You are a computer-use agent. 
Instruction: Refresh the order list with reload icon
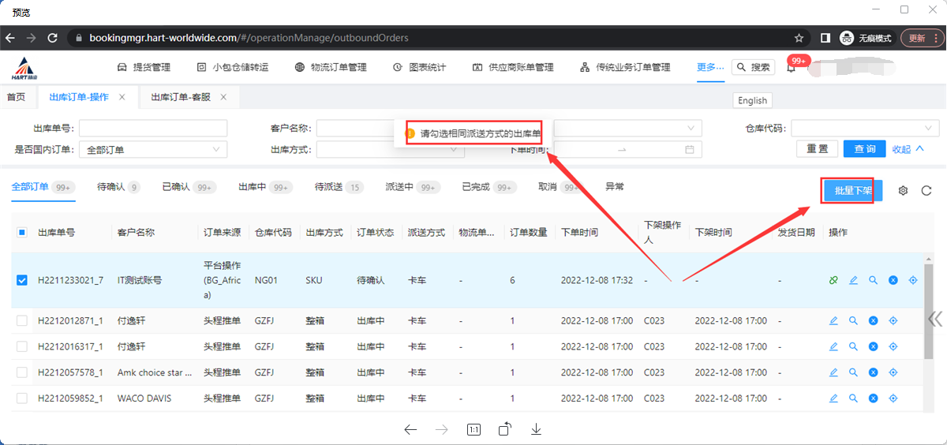[927, 191]
